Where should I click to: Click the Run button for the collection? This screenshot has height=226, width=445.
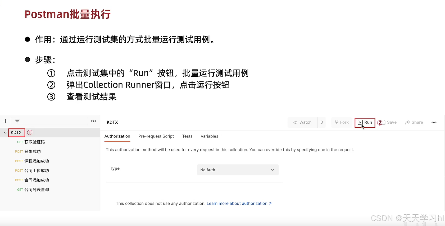click(365, 122)
